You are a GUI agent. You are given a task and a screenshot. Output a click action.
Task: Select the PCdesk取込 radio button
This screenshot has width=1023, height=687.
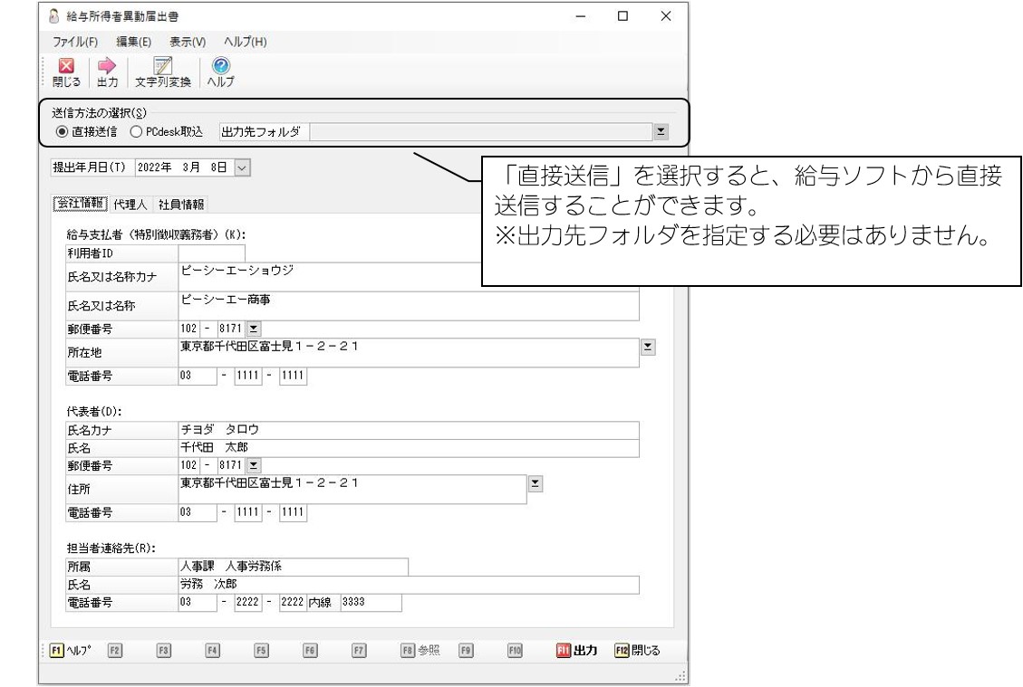[136, 131]
